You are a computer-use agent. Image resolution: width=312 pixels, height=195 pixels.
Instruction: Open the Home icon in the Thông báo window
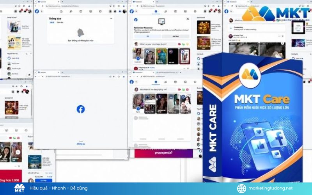pos(61,11)
